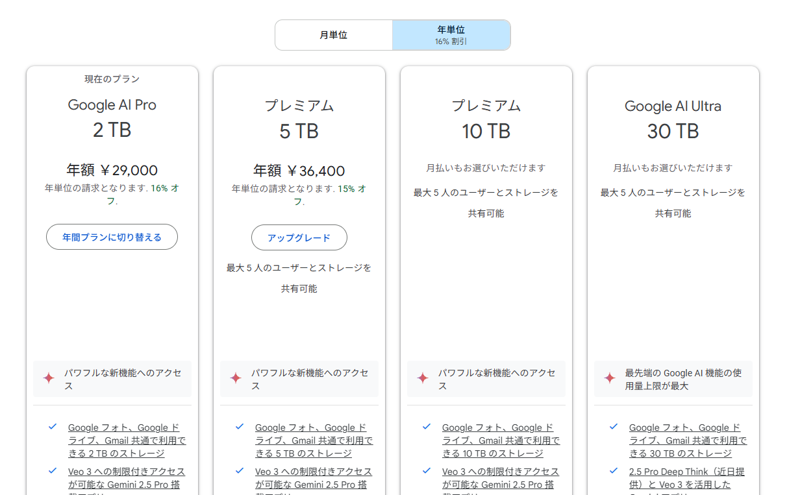
Task: Click 月払いもお選びいただけます in the 10 TB card
Action: coord(486,168)
